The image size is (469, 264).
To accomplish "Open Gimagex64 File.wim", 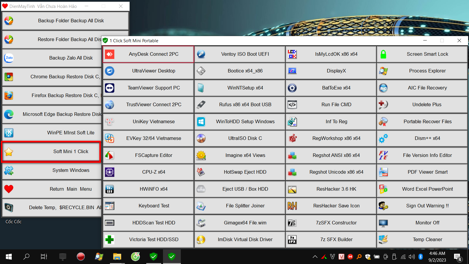I will pos(240,223).
